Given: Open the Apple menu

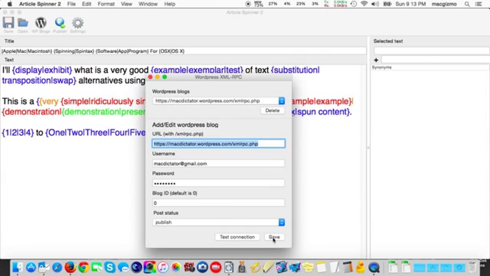Looking at the screenshot, I should coord(10,4).
